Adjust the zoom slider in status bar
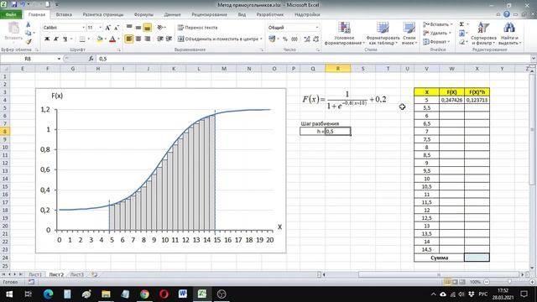Screen dimensions: 537x302 509,282
